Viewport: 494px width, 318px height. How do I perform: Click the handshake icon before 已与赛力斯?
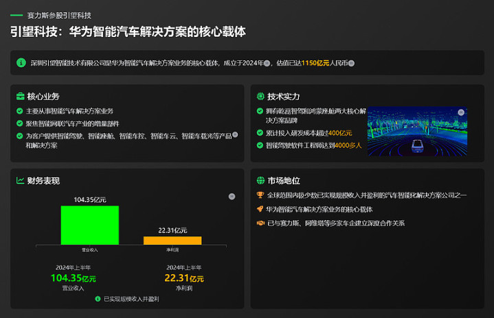260,223
